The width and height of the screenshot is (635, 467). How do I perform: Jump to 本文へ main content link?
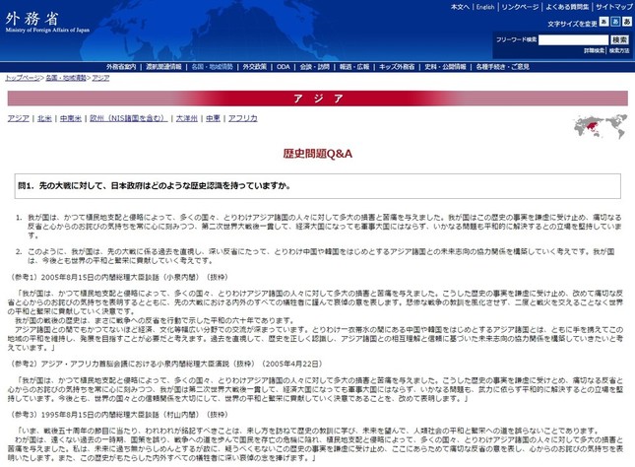click(460, 7)
